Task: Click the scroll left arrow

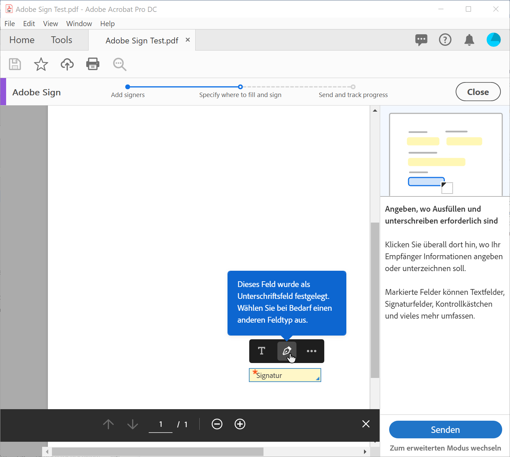Action: click(x=47, y=452)
